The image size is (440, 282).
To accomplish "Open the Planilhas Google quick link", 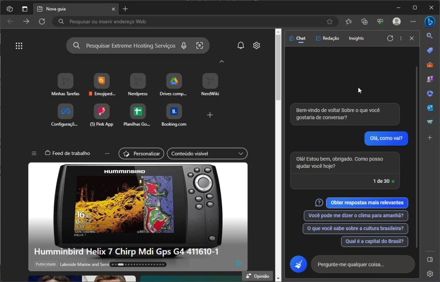I will (137, 115).
